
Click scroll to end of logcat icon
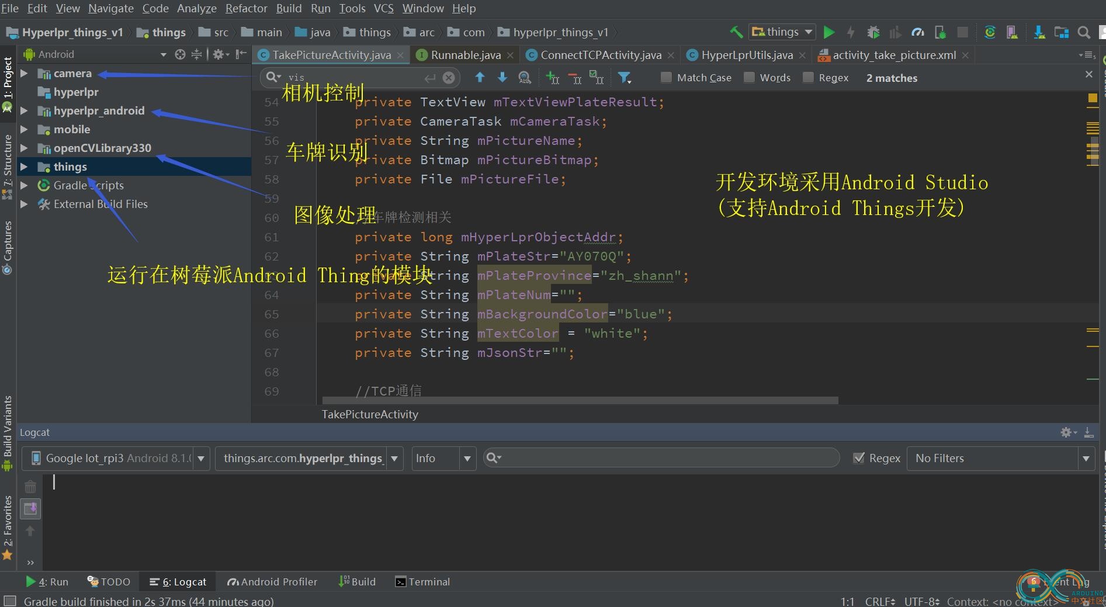[30, 508]
